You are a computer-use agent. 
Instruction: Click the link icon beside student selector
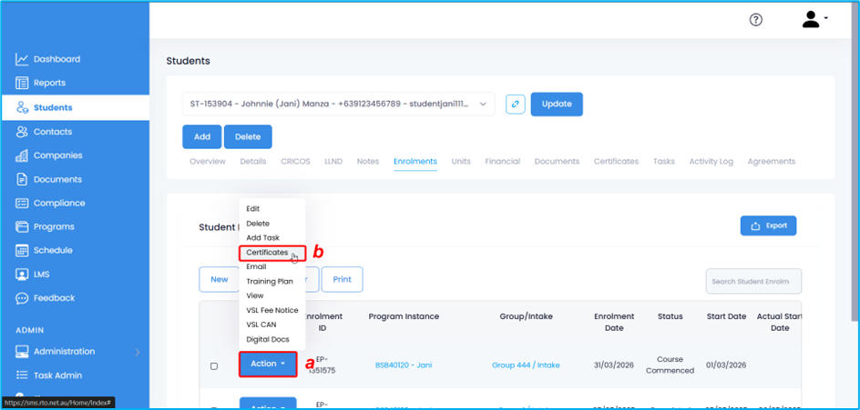point(516,104)
